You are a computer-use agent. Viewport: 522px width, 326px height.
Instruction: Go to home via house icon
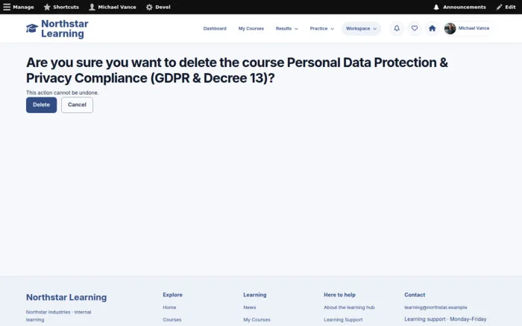432,28
